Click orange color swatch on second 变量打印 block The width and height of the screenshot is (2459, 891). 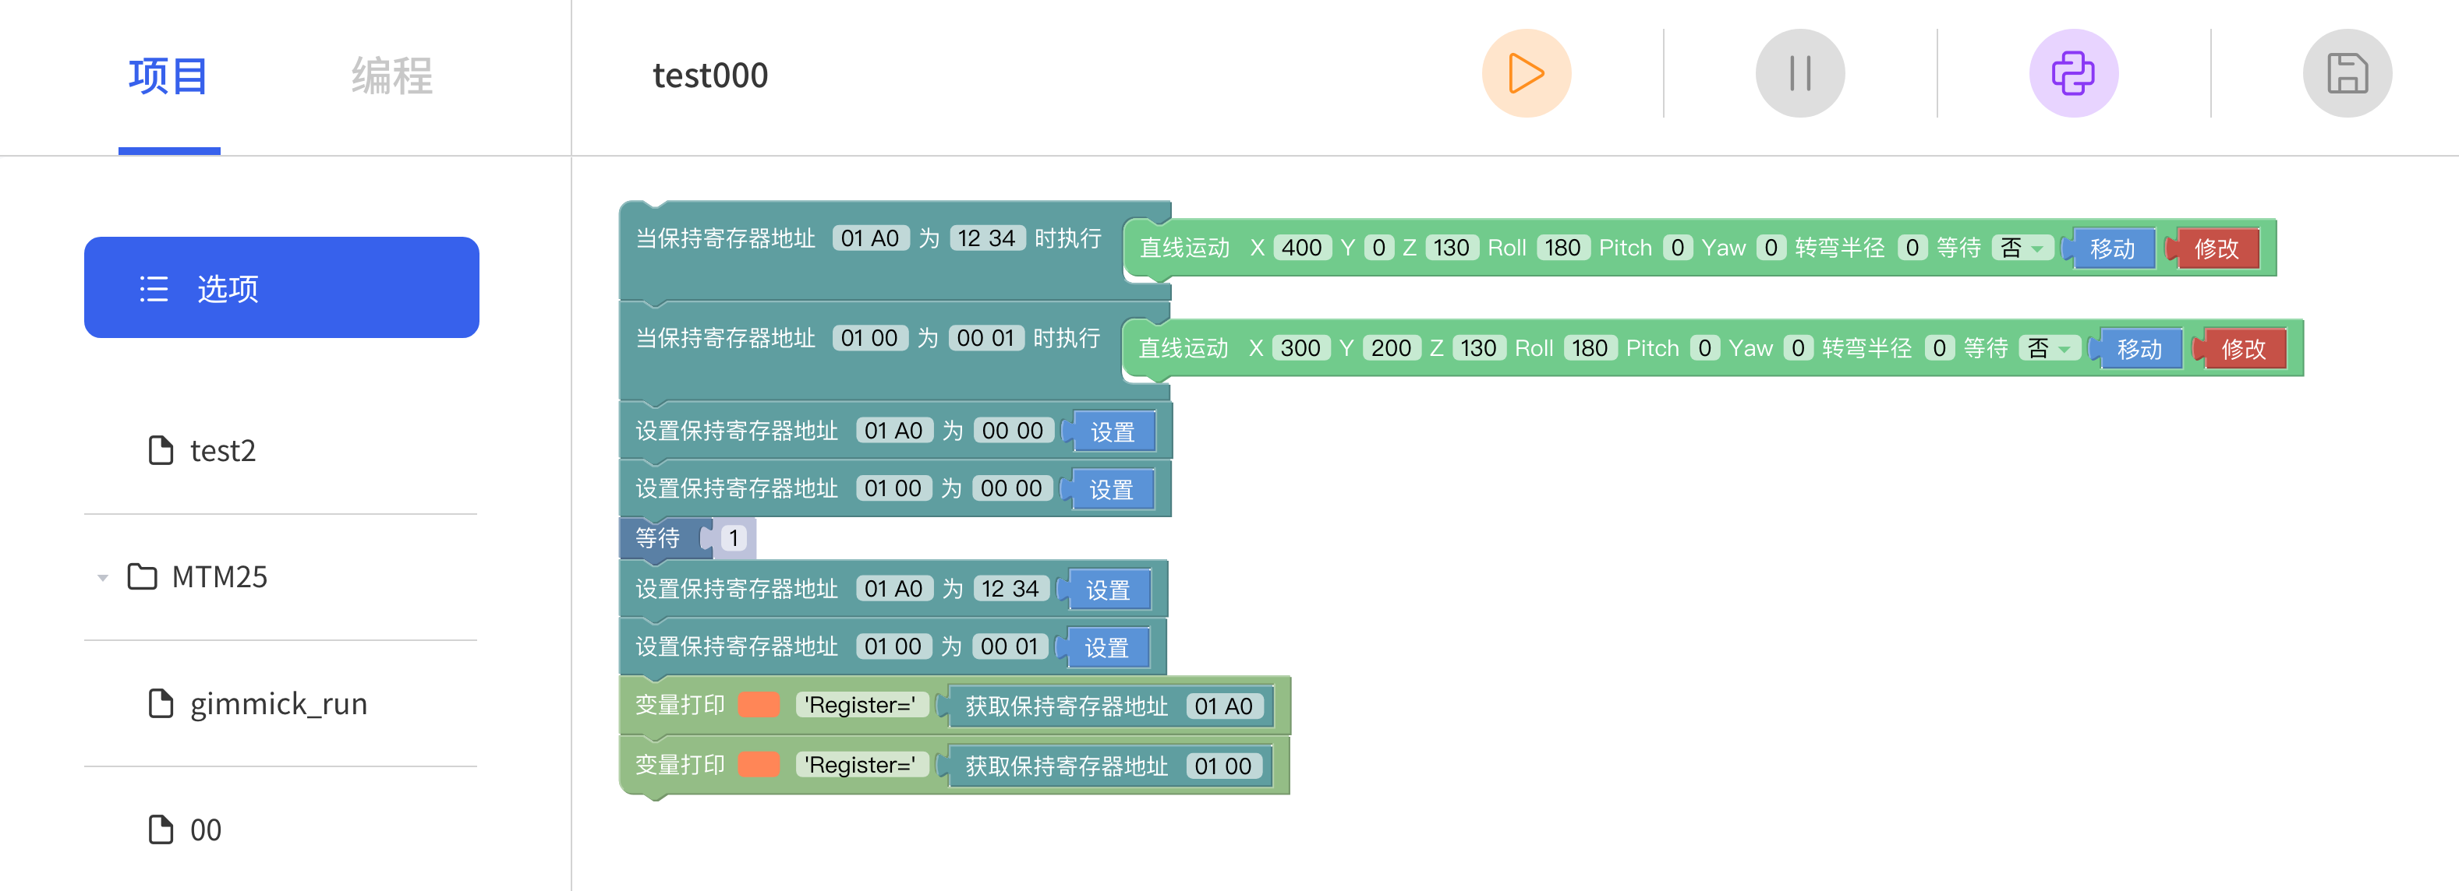pyautogui.click(x=759, y=765)
